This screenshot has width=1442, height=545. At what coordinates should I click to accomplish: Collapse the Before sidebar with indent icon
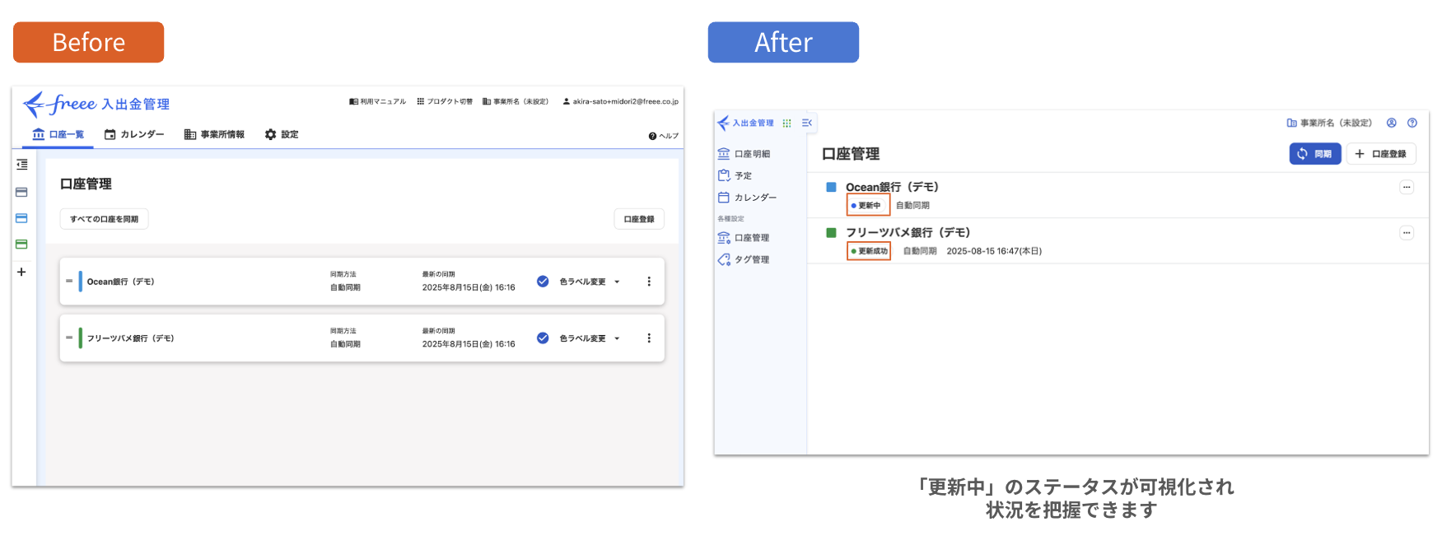[x=22, y=165]
